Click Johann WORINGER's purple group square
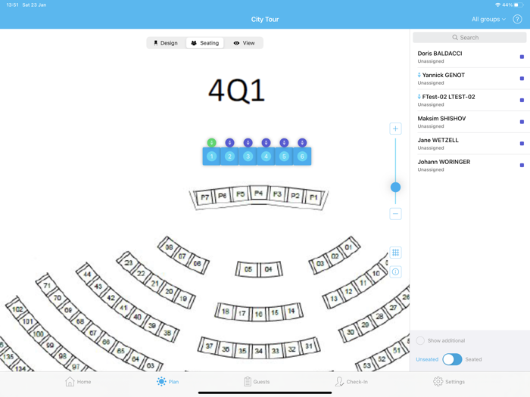 coord(522,165)
